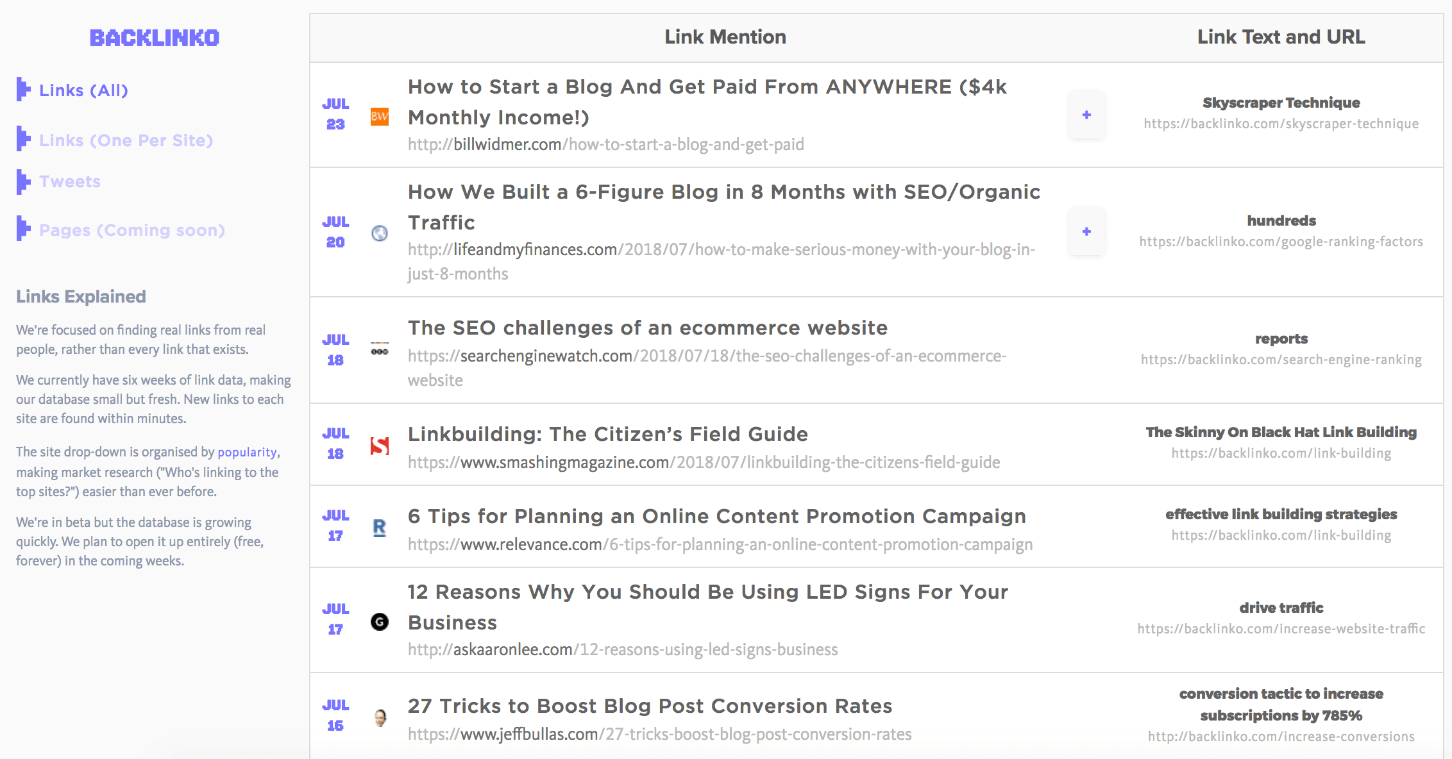Click the searchenginewatch.com favicon
The width and height of the screenshot is (1452, 759).
click(380, 349)
